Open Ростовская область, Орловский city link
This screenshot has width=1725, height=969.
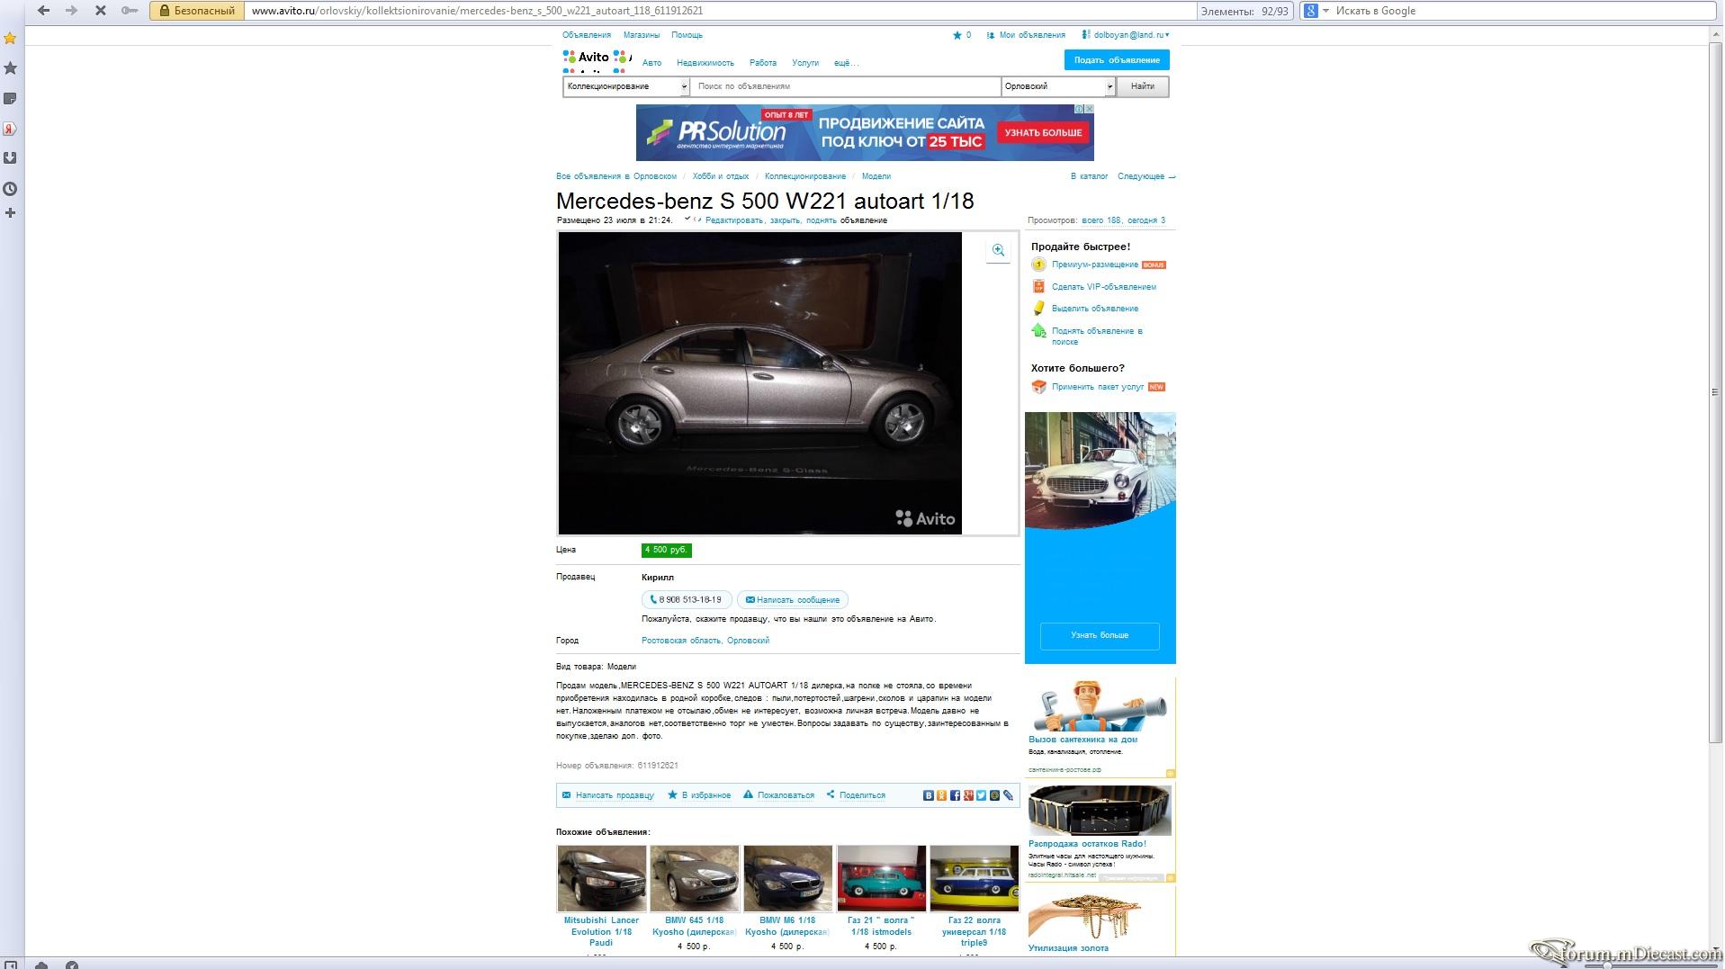point(705,641)
